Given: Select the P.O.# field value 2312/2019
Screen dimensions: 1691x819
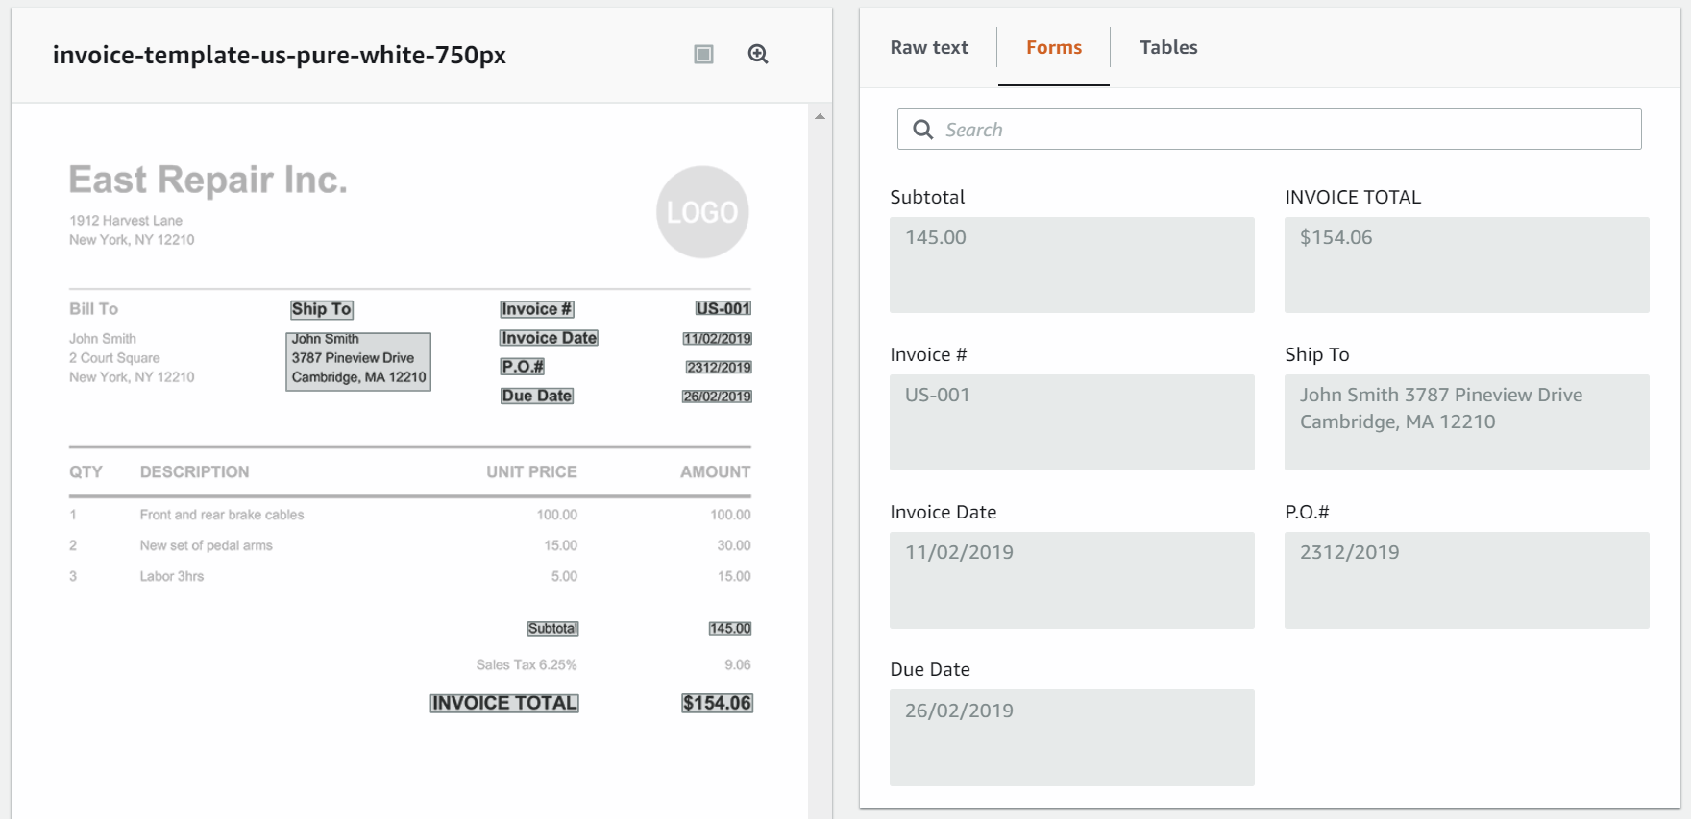Looking at the screenshot, I should coord(1467,580).
